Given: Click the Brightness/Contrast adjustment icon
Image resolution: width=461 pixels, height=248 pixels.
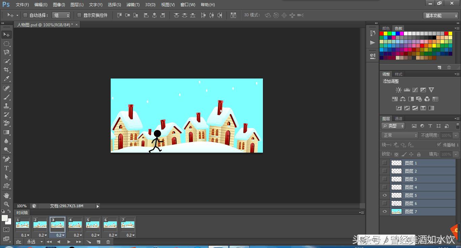Looking at the screenshot, I should (x=399, y=90).
